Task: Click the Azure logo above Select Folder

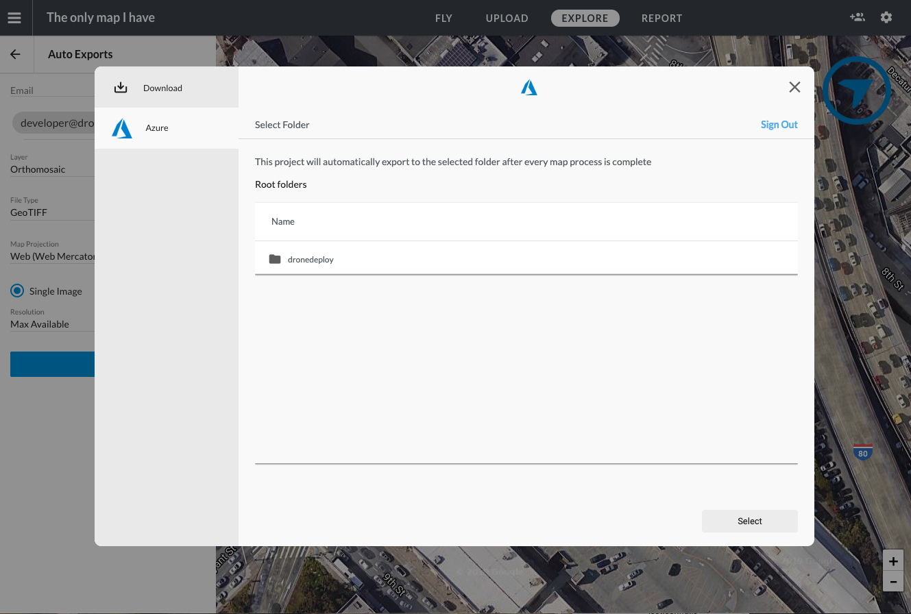Action: click(x=529, y=87)
